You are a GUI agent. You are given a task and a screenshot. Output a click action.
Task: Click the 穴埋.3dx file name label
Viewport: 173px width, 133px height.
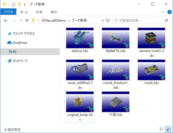pyautogui.click(x=116, y=115)
